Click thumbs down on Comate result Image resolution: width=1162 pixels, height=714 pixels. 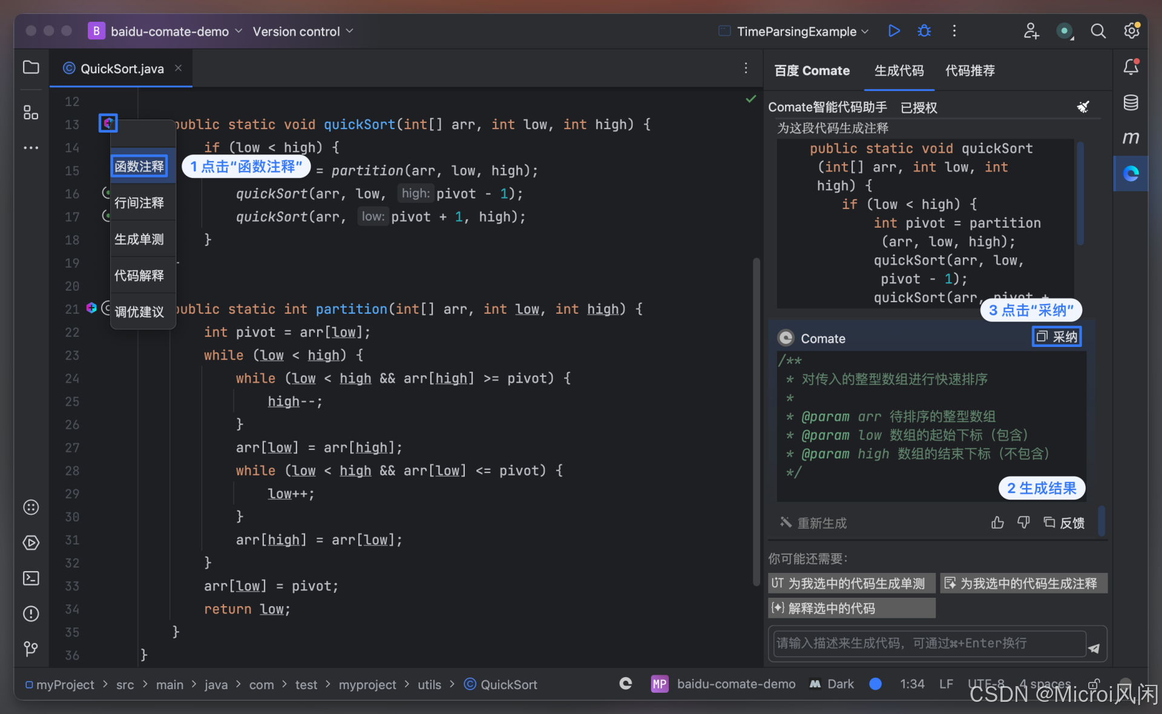click(x=1023, y=522)
